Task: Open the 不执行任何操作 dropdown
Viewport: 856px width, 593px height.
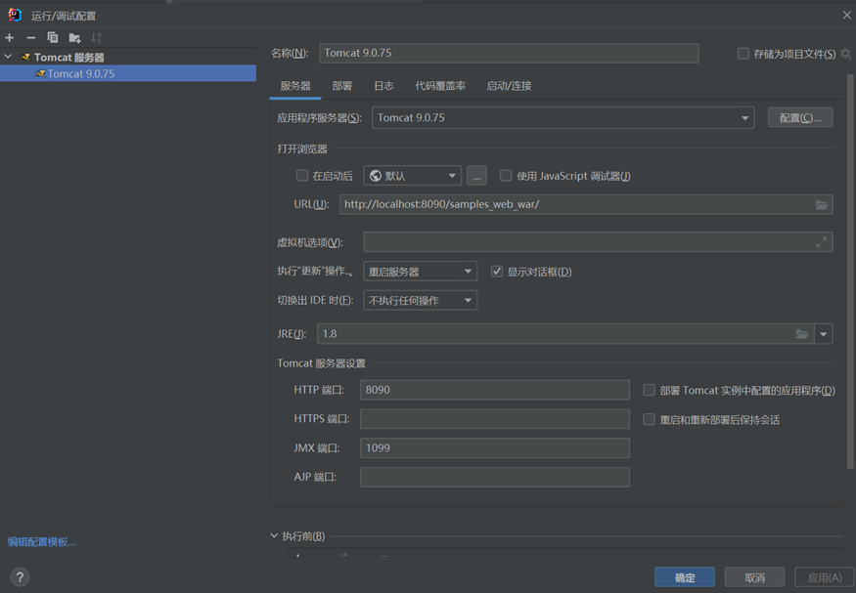Action: [420, 300]
